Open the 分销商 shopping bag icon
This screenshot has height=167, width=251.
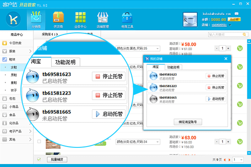tap(36, 17)
